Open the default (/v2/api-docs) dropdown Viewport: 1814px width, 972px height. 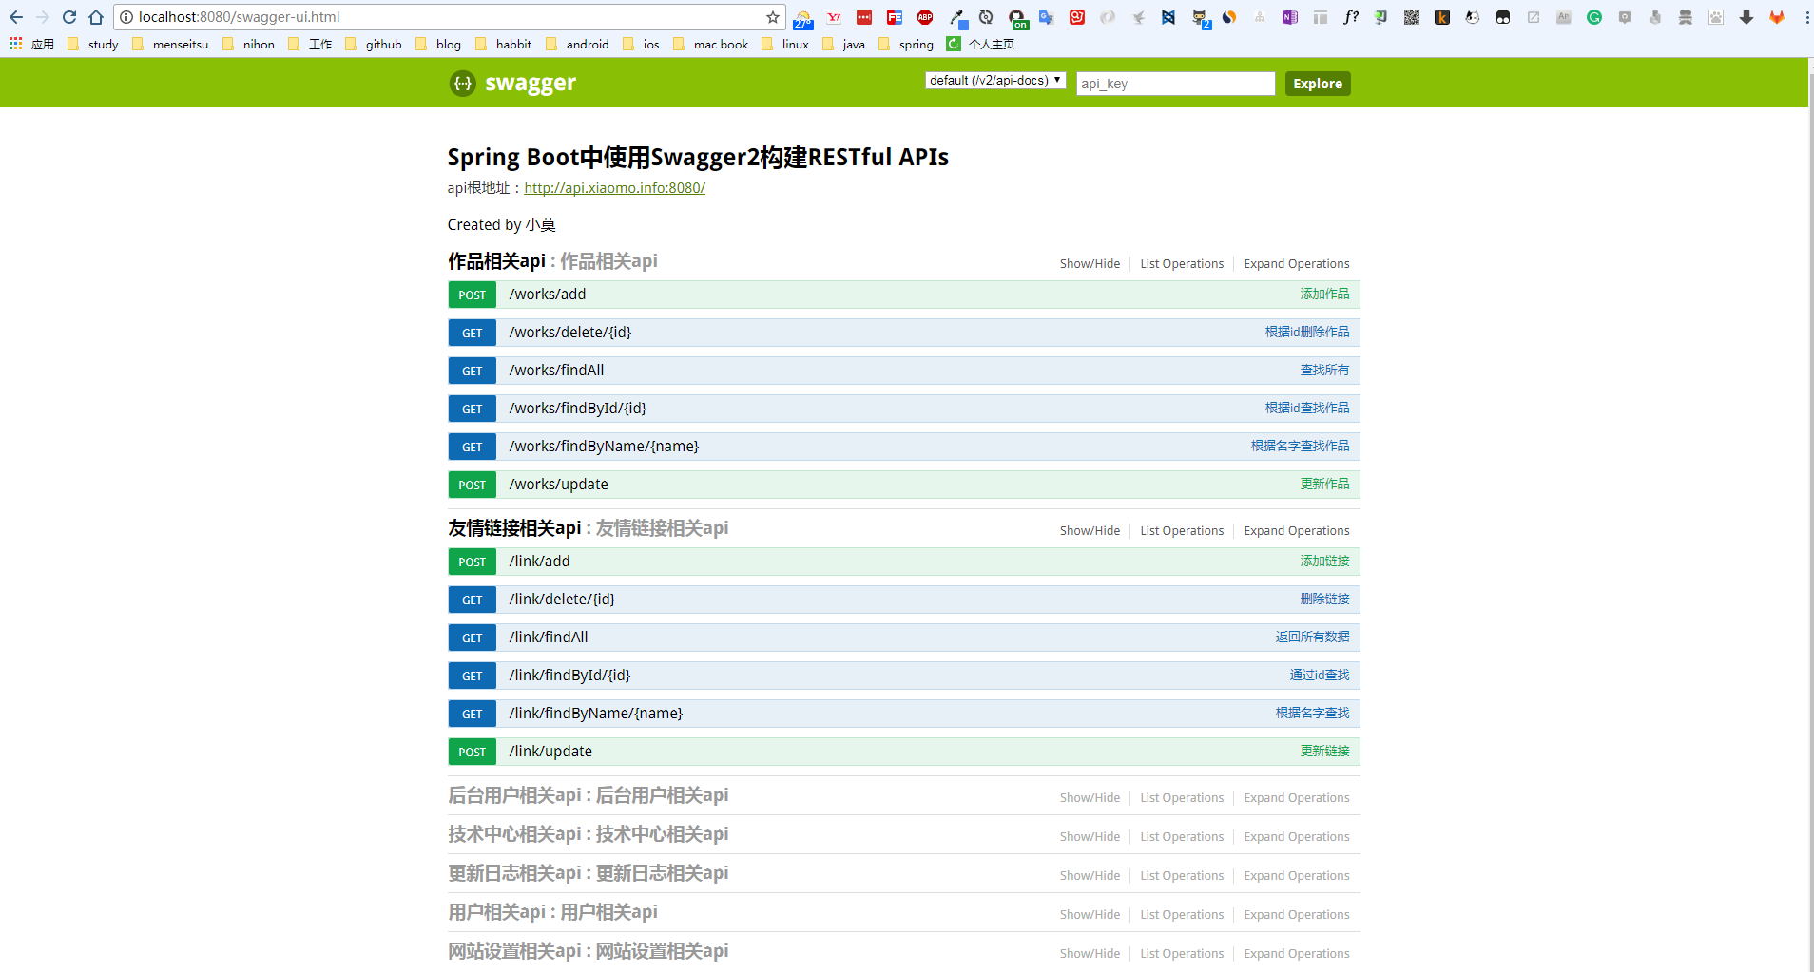pyautogui.click(x=995, y=81)
